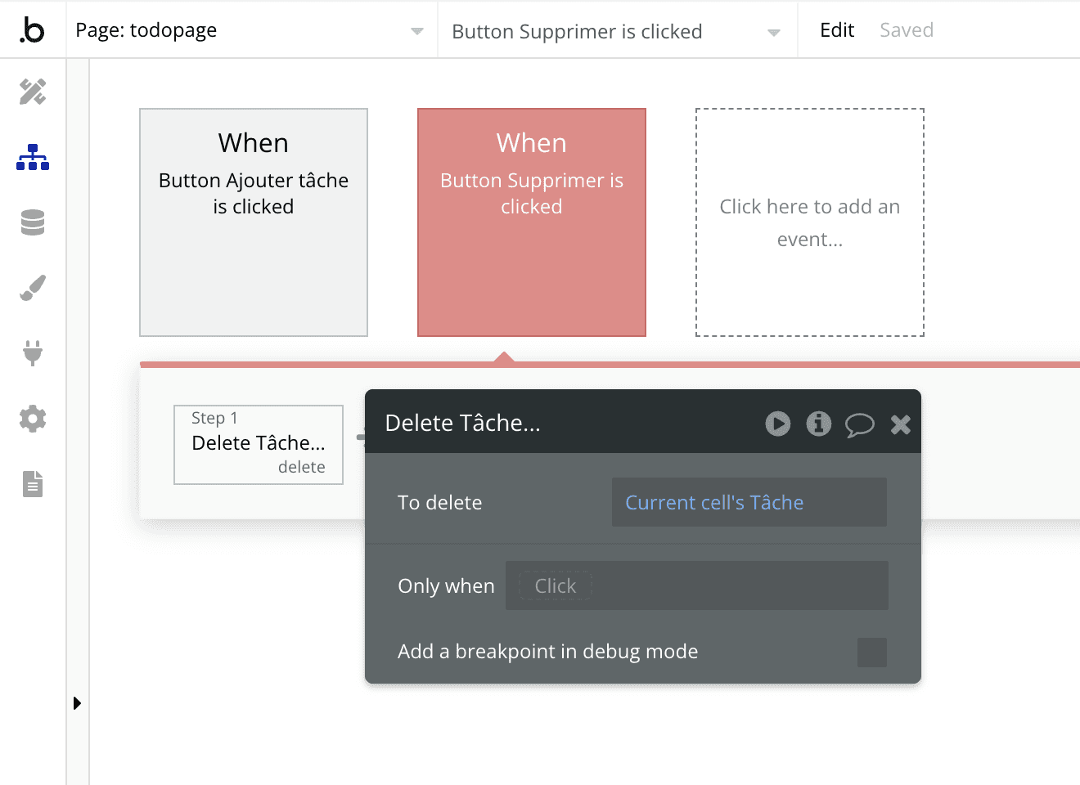Collapse the left panel arrow at bottom
The height and width of the screenshot is (785, 1080).
(78, 702)
